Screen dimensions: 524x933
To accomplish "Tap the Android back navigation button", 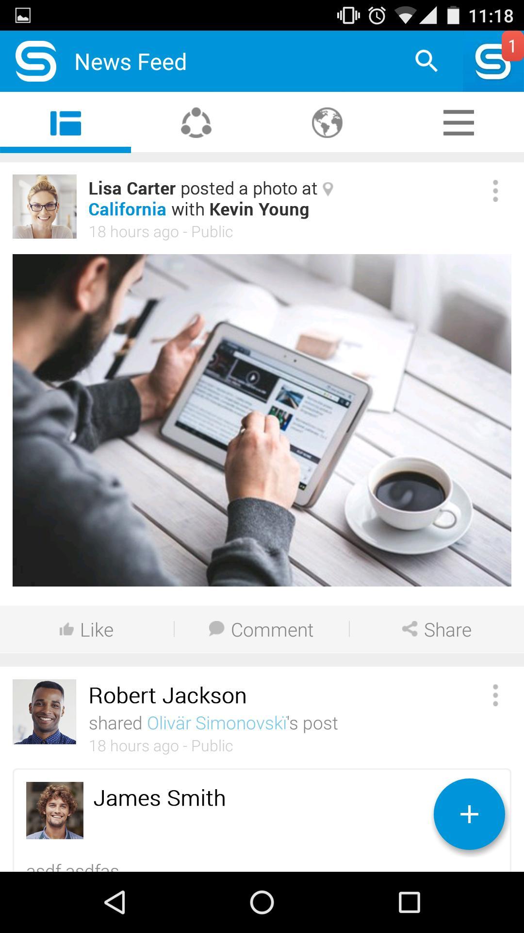I will tap(115, 902).
